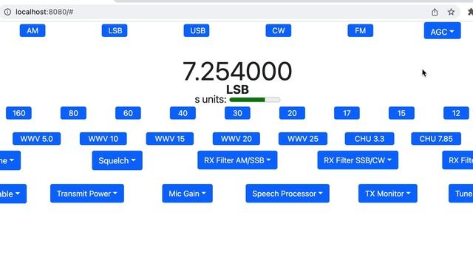Viewport: 473px width, 266px height.
Task: Switch to FM mode
Action: point(360,30)
